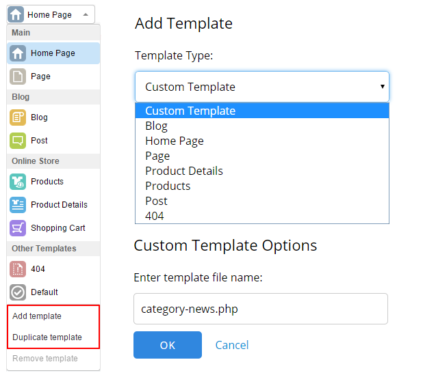Viewport: 436px width, 375px height.
Task: Pick the 404 option in type list
Action: coord(155,216)
